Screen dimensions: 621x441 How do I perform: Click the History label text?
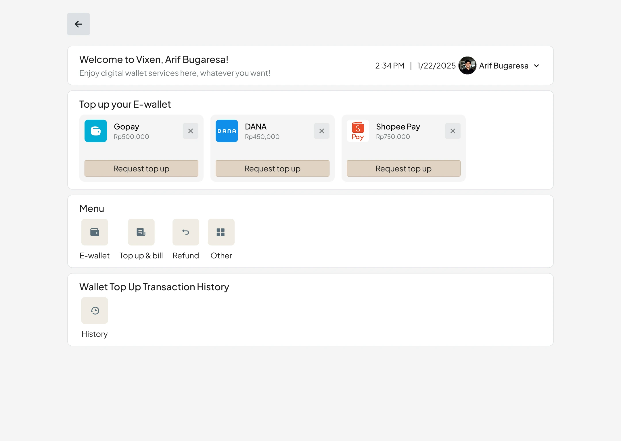pyautogui.click(x=95, y=334)
